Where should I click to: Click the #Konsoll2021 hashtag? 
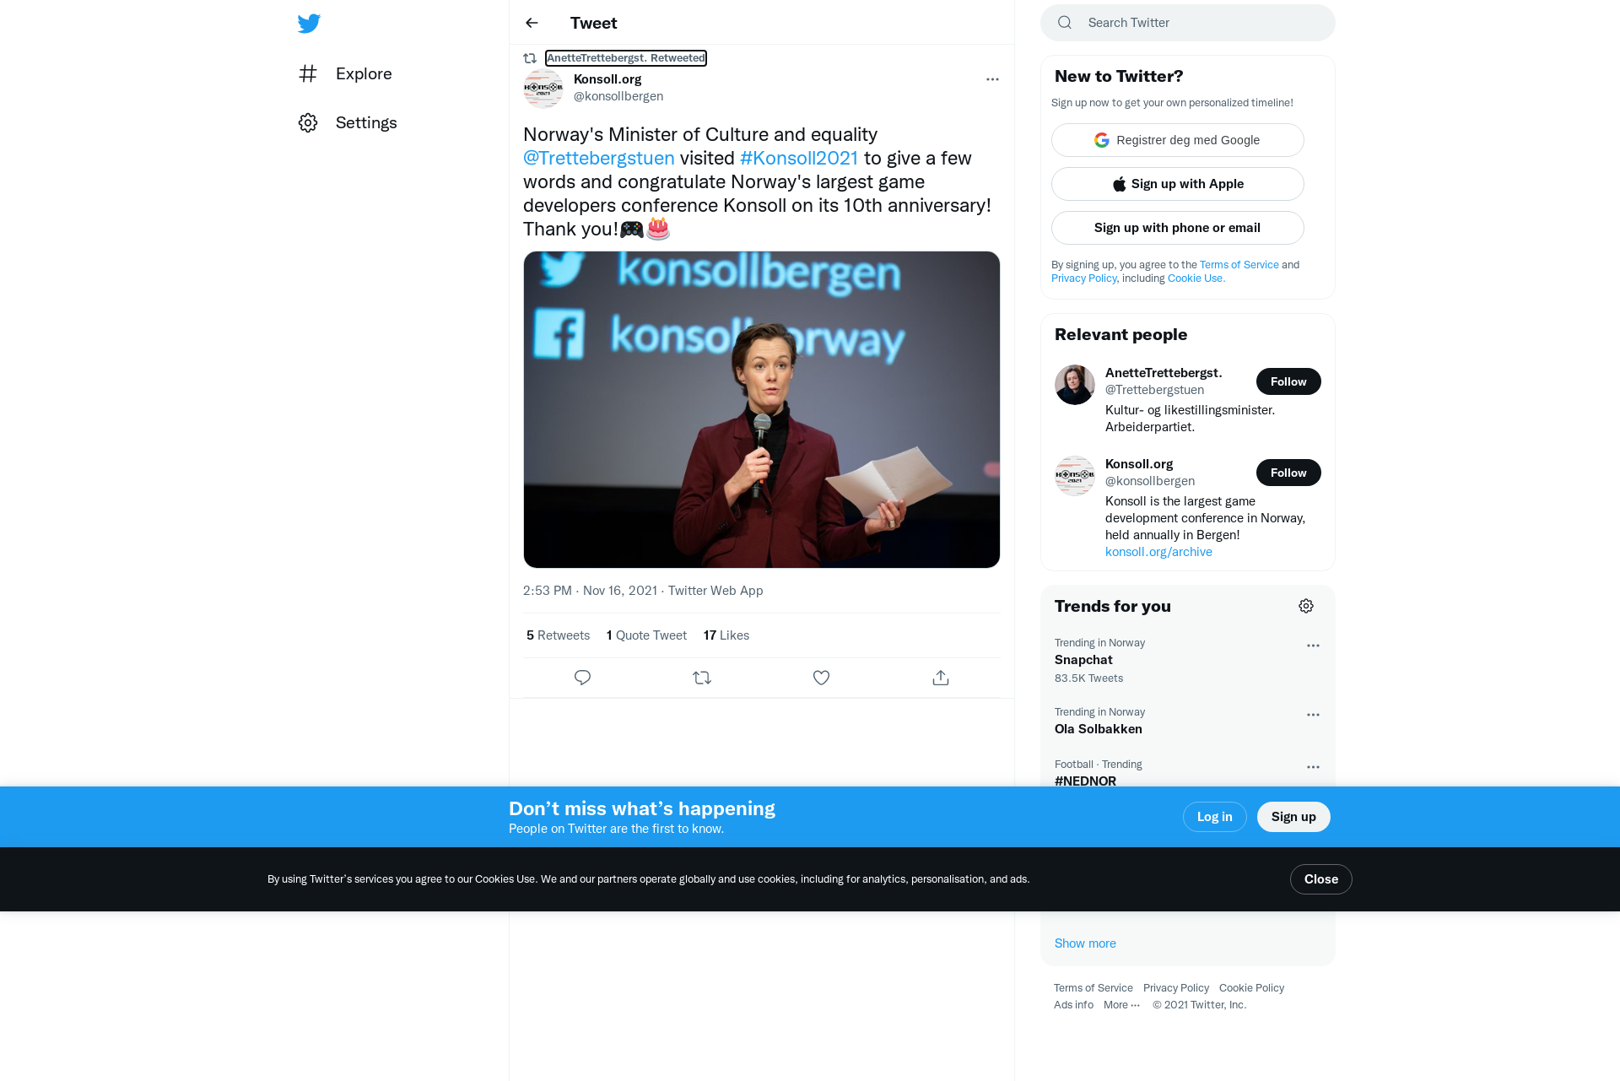[x=798, y=158]
